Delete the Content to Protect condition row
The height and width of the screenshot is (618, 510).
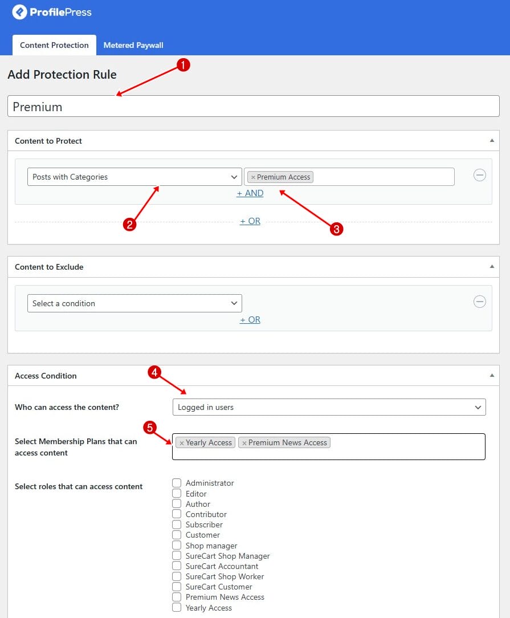coord(479,175)
